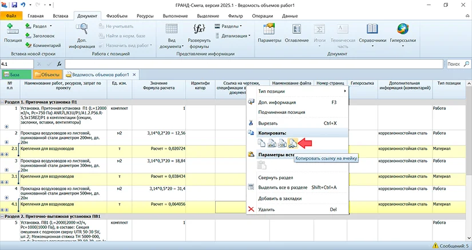Click the Сообщений: 5 warning in status bar
Viewport: 472px width, 250px height.
[x=451, y=246]
